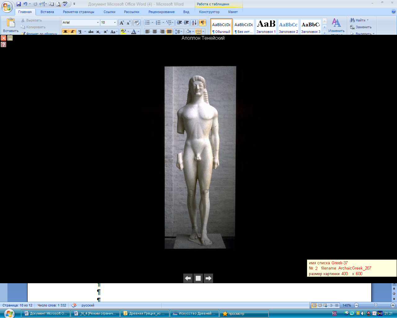The image size is (397, 318).
Task: Apply the Без инт... style
Action: (x=244, y=27)
